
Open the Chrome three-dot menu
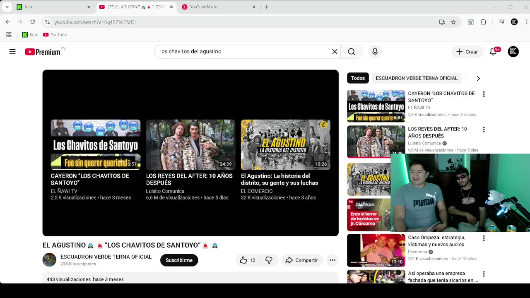tap(526, 22)
